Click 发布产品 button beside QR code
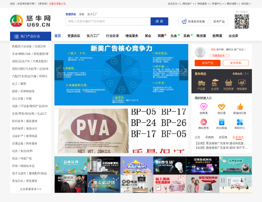 [x=219, y=21]
